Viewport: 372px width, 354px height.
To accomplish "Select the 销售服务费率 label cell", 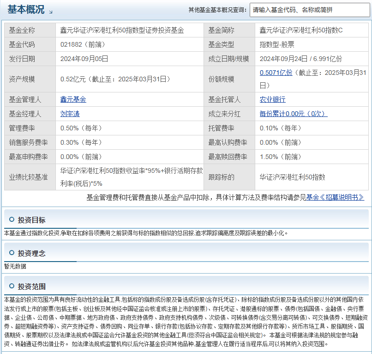I will [30, 142].
